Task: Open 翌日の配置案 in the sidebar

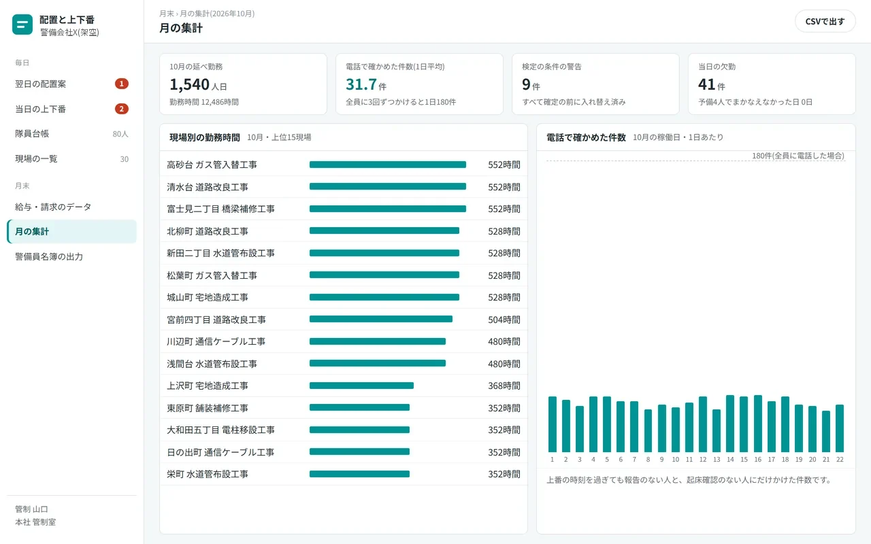Action: coord(71,84)
